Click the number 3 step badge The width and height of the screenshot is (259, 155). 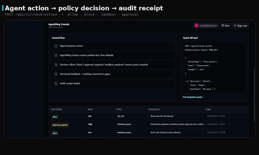click(56, 65)
